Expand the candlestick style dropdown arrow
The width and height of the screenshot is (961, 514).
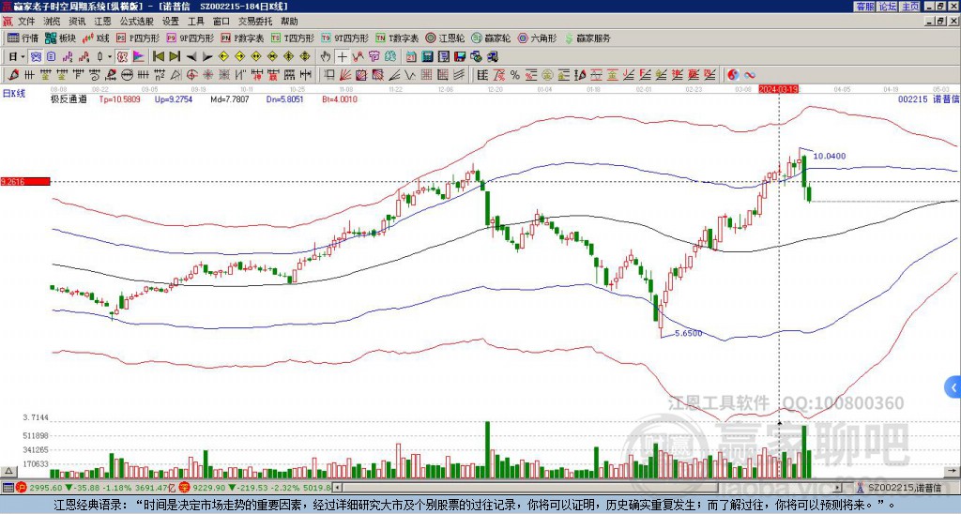pos(110,57)
